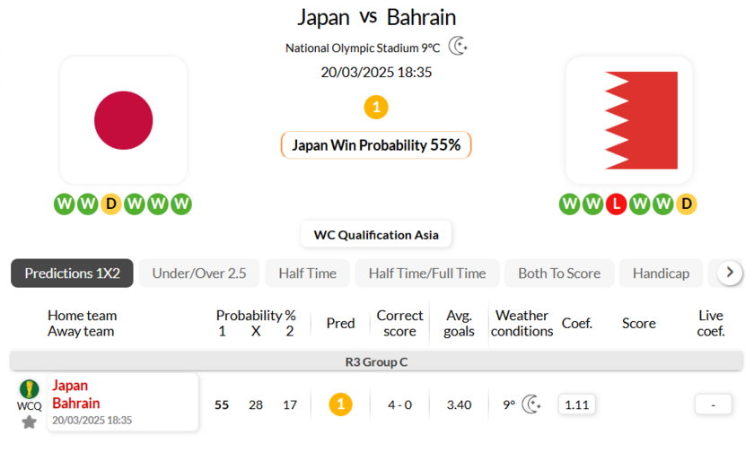Open the Japan Bahrain match link
The width and height of the screenshot is (754, 452).
(x=76, y=395)
